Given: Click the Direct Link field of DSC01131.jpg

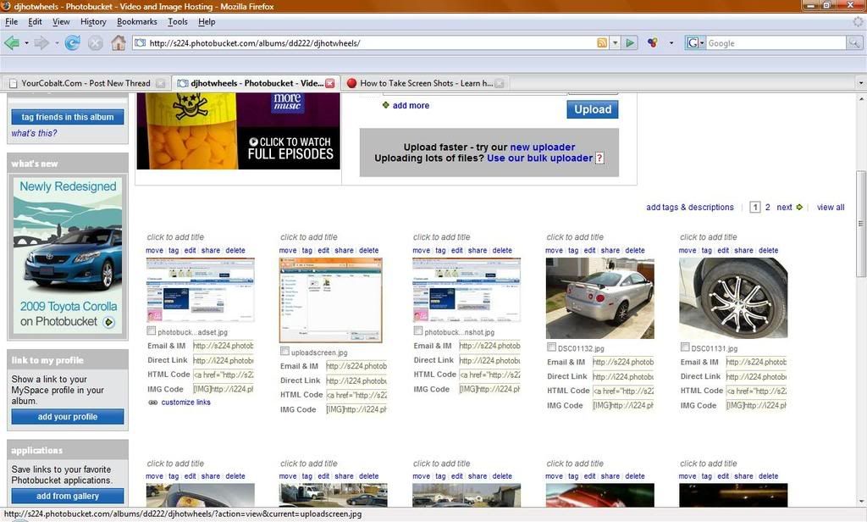Looking at the screenshot, I should pos(756,376).
